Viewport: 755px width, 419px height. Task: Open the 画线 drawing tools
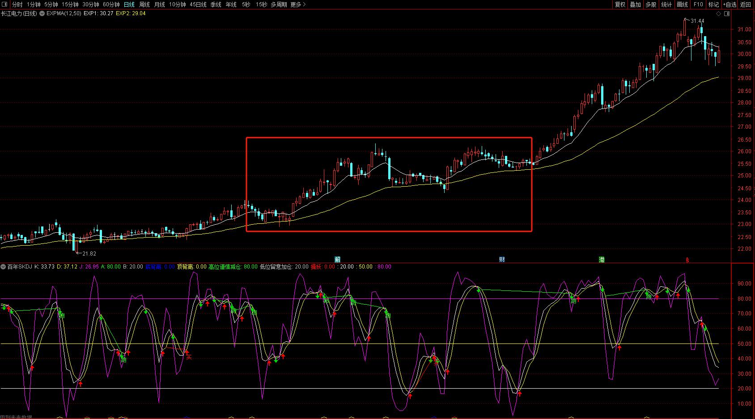pyautogui.click(x=682, y=4)
